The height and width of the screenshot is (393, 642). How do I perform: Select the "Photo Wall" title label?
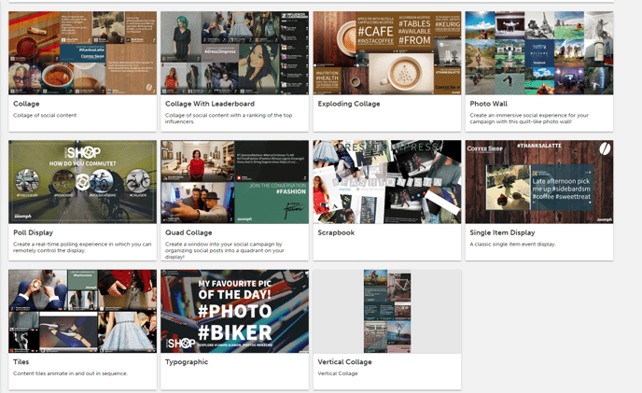coord(490,104)
